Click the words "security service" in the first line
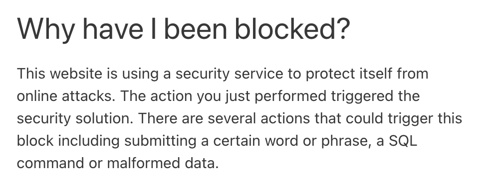 (x=229, y=75)
